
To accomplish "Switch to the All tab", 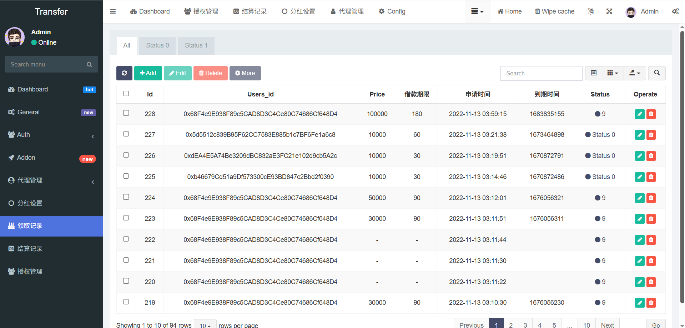I will 127,46.
